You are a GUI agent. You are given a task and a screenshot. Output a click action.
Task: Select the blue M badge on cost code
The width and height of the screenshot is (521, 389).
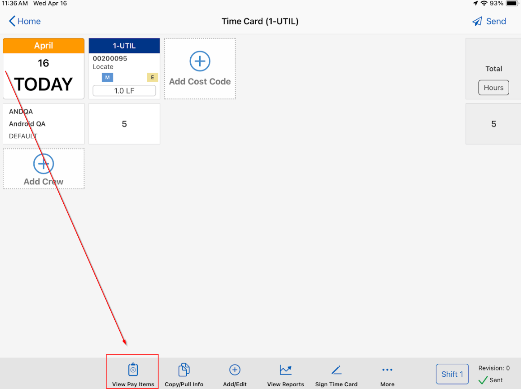[108, 77]
